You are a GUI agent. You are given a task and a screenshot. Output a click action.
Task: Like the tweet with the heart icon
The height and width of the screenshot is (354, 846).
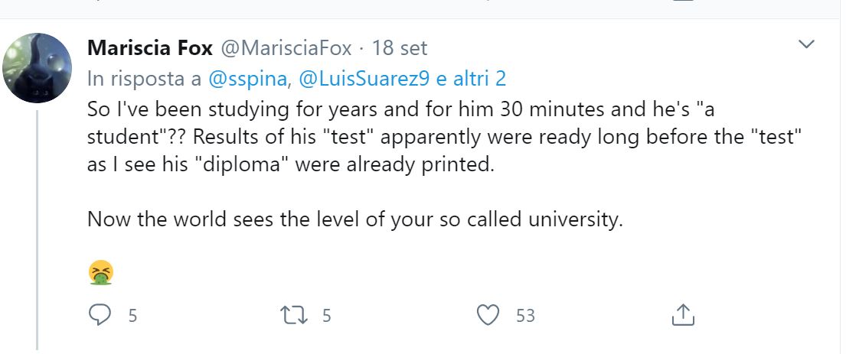tap(488, 315)
